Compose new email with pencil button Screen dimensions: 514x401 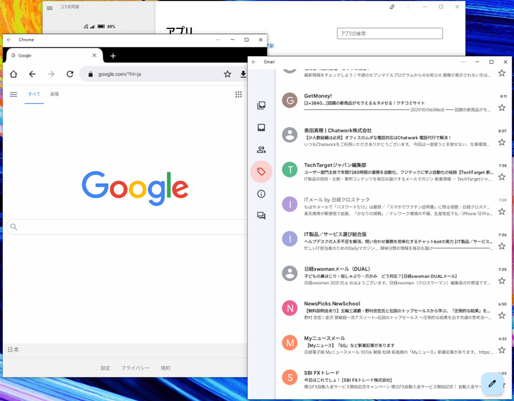point(492,383)
